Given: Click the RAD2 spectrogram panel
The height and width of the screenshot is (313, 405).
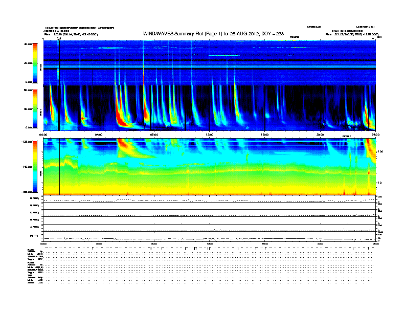Looking at the screenshot, I should (x=209, y=63).
